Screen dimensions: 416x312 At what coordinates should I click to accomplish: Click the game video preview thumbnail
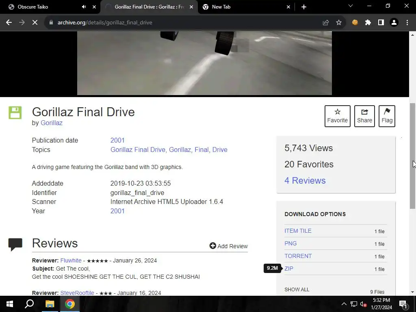pos(204,63)
